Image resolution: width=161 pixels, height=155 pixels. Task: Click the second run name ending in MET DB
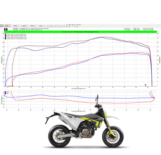click(27, 30)
